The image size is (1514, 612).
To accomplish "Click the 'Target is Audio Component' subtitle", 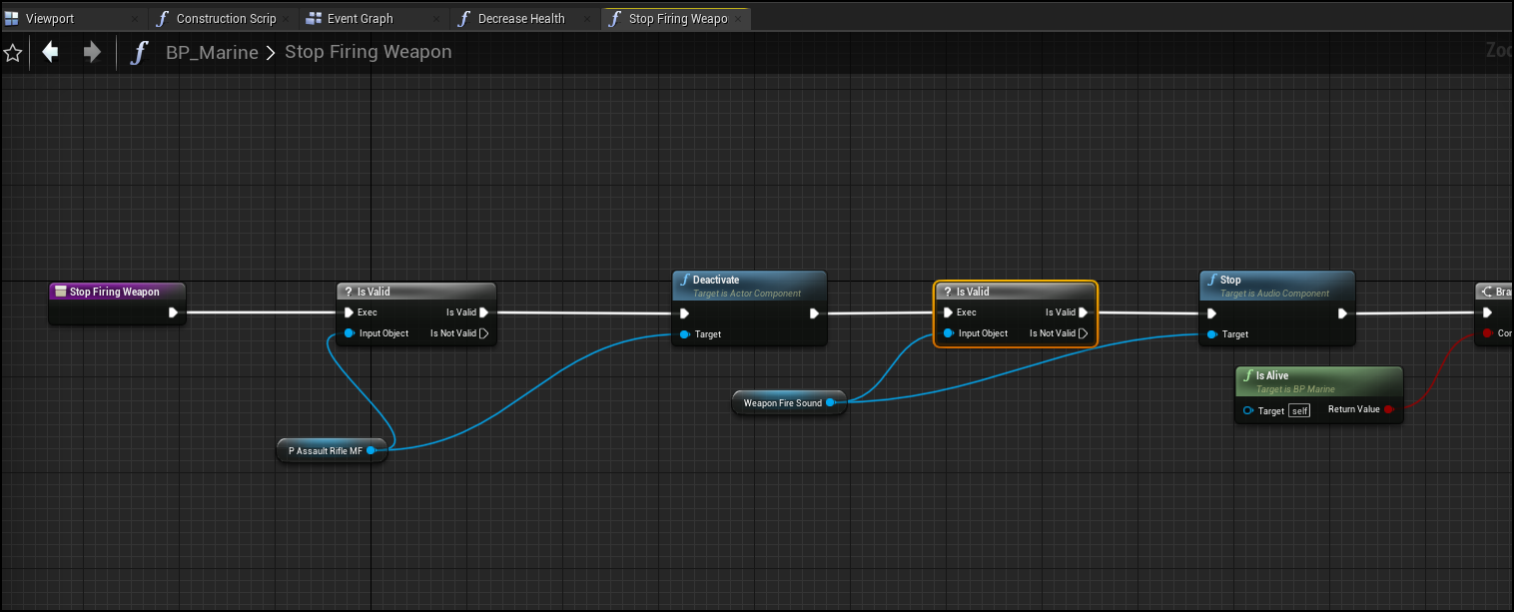I will (1274, 294).
